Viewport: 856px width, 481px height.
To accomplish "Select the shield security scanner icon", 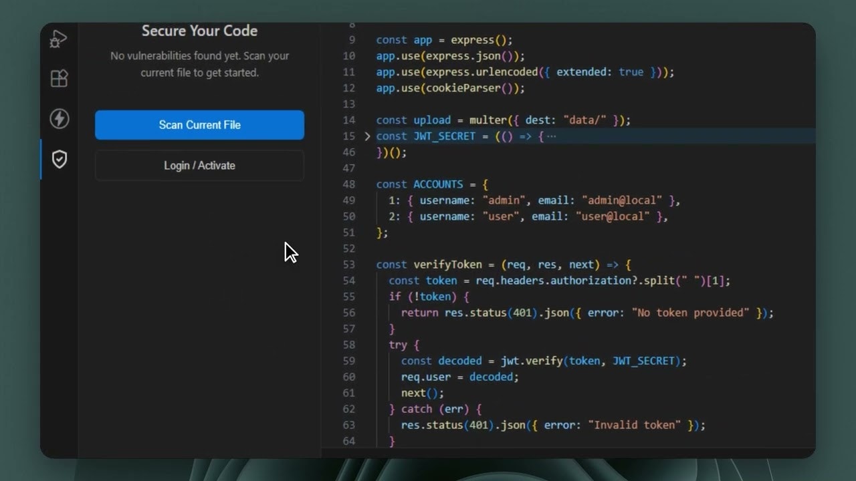I will [x=59, y=159].
